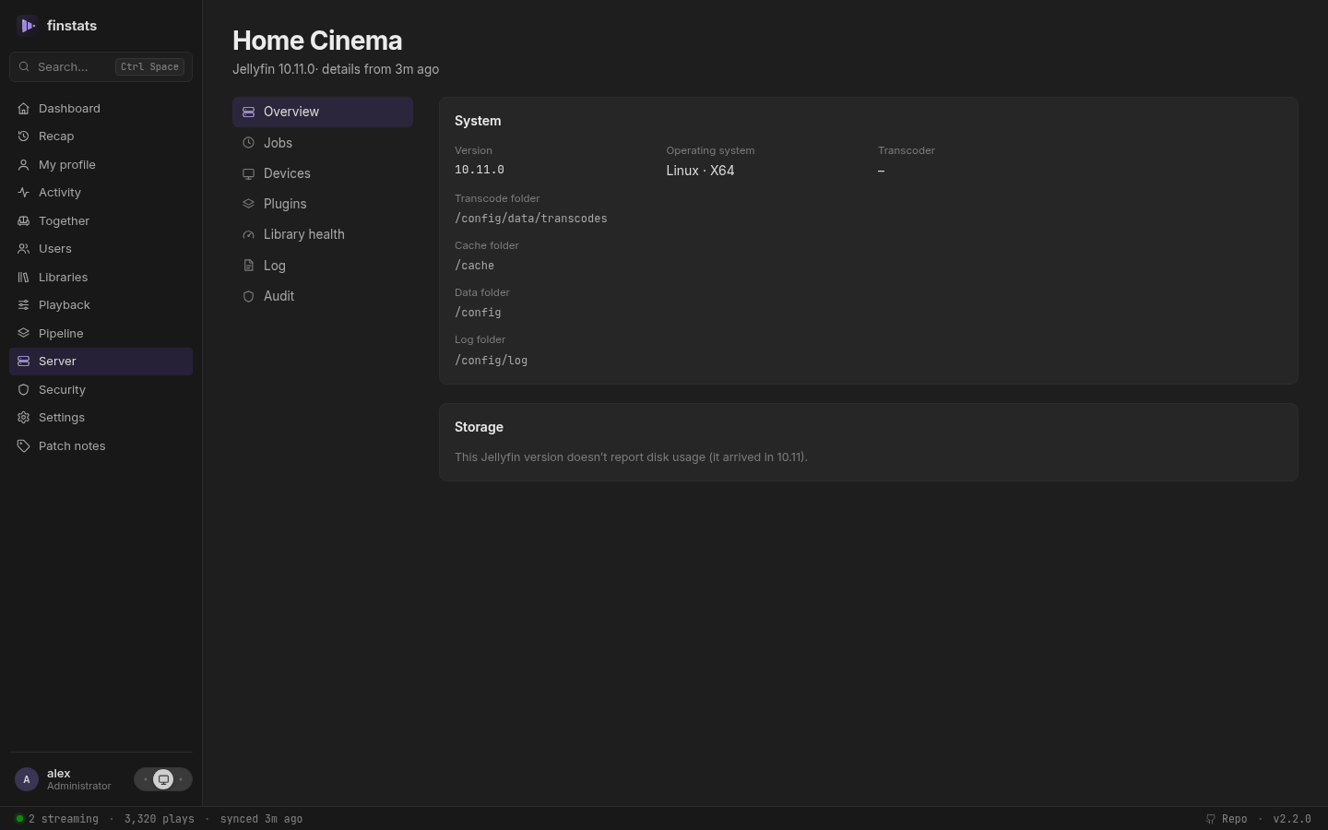
Task: Click the Library health gauge icon
Action: pos(248,235)
